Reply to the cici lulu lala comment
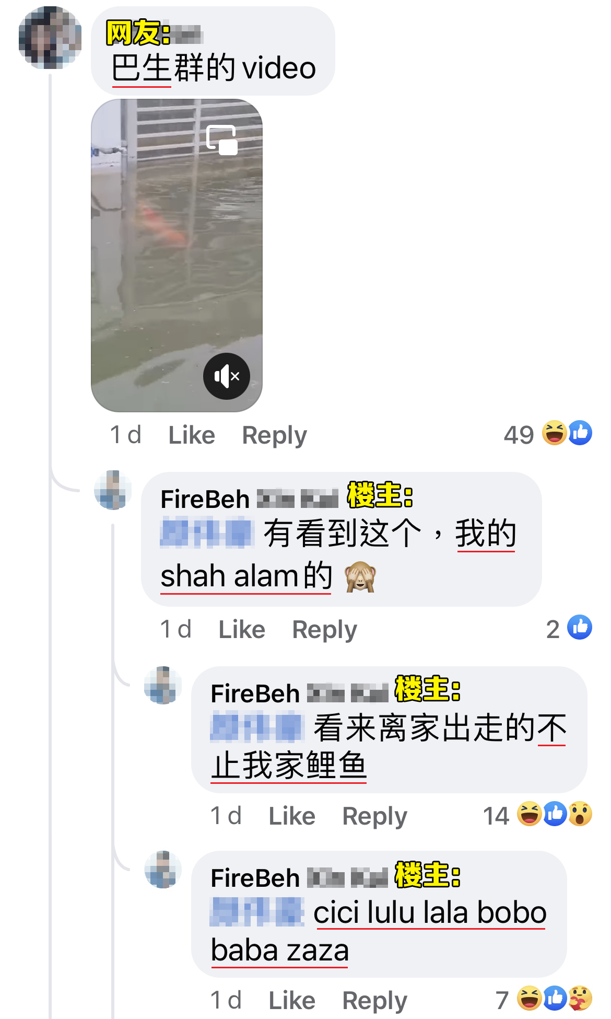The width and height of the screenshot is (611, 1019). [x=375, y=1000]
